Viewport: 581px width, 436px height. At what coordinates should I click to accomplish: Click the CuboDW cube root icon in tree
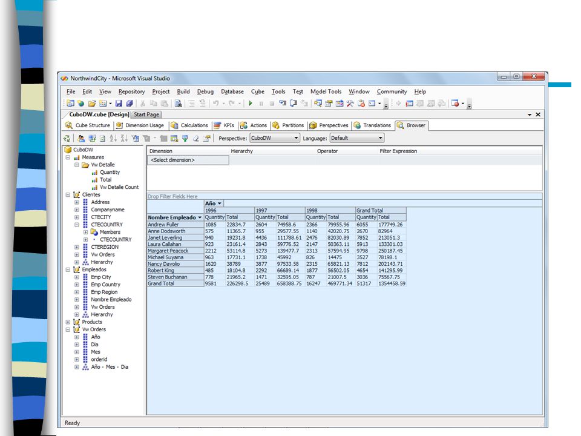click(68, 150)
